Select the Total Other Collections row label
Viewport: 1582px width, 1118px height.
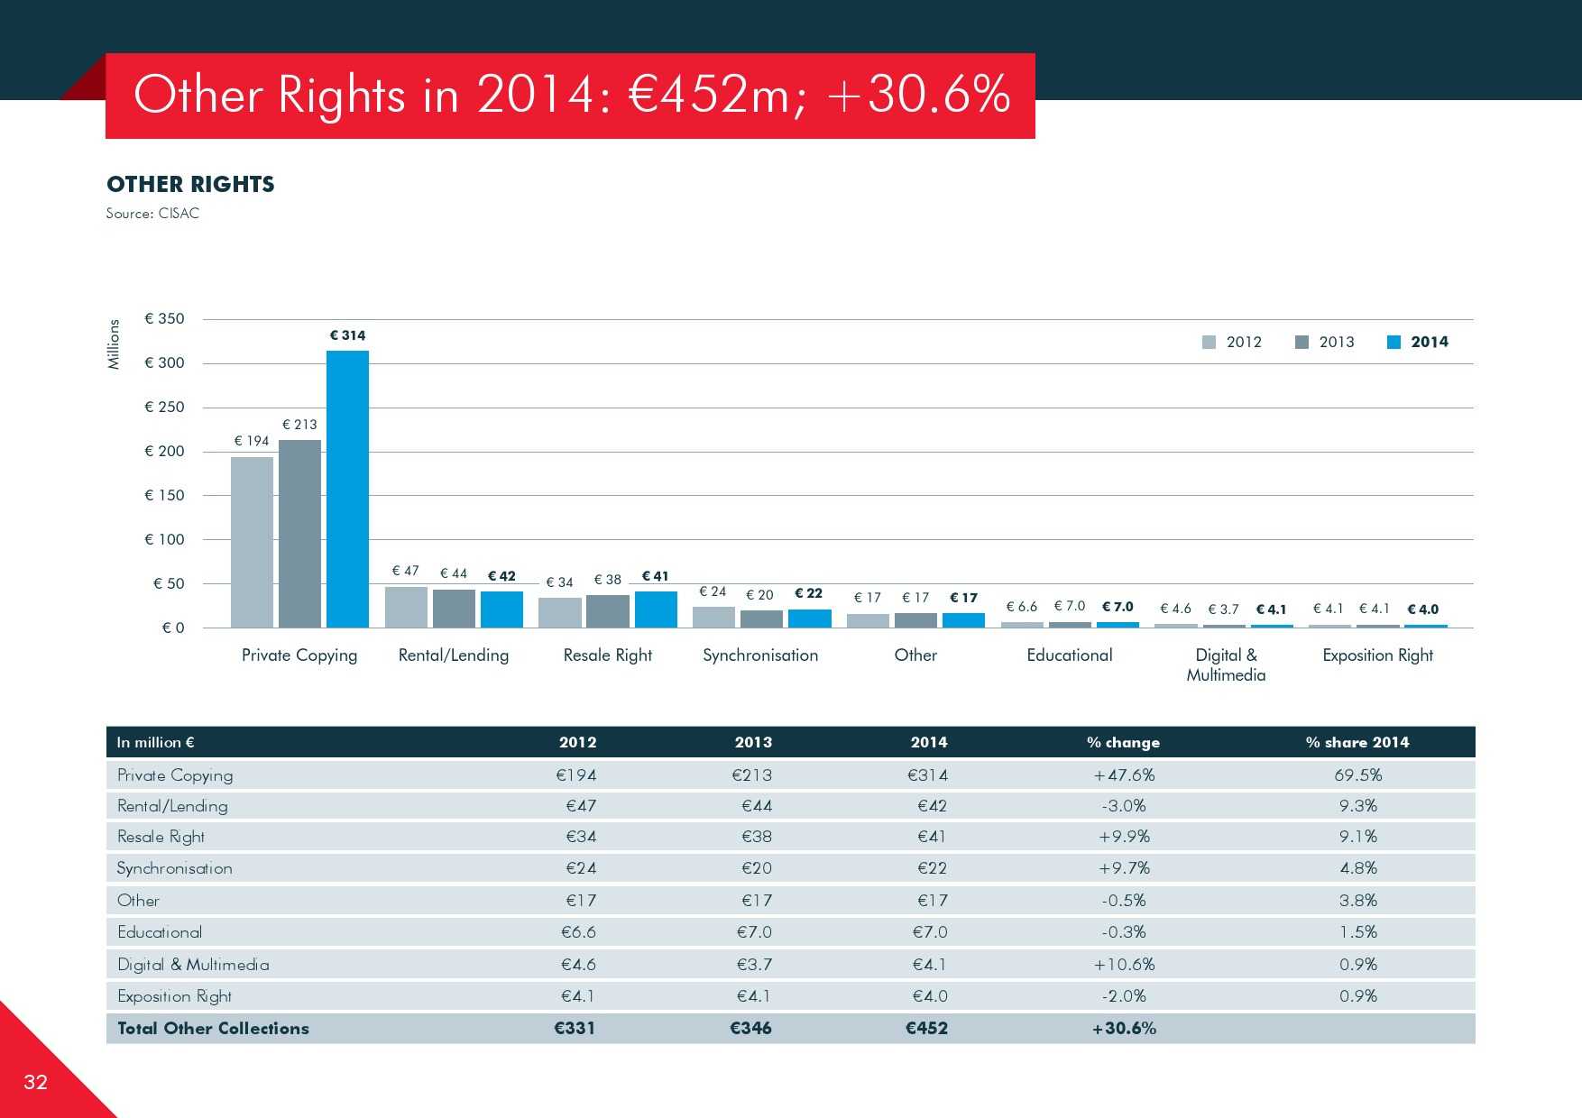(213, 1029)
